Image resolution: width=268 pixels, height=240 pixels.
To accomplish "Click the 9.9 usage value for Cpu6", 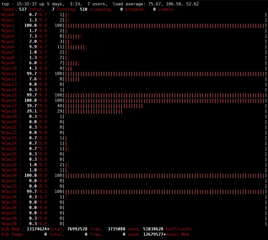I will 33,47.
